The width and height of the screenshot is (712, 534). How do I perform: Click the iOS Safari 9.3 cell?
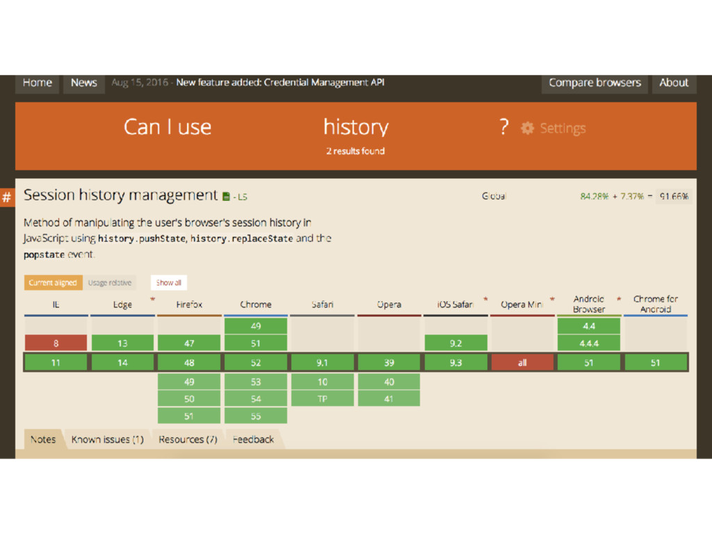click(456, 363)
